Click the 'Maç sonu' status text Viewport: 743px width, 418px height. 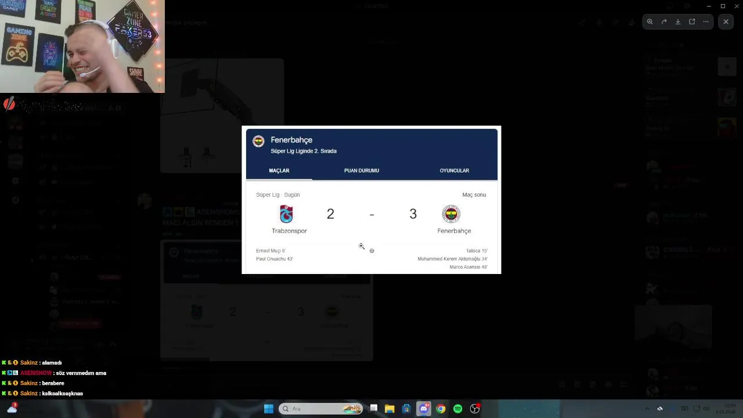[474, 195]
